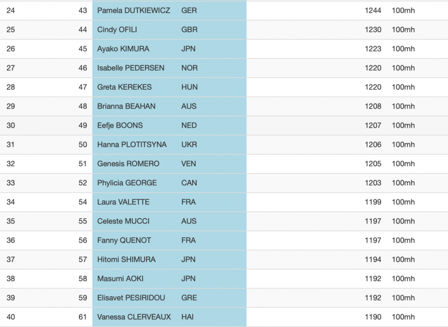
Task: Select Genesis ROMERO row name
Action: point(128,163)
